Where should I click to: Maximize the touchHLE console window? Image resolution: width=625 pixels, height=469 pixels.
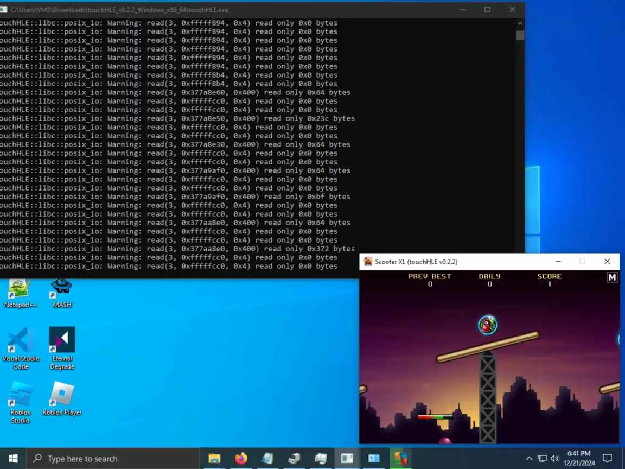488,10
